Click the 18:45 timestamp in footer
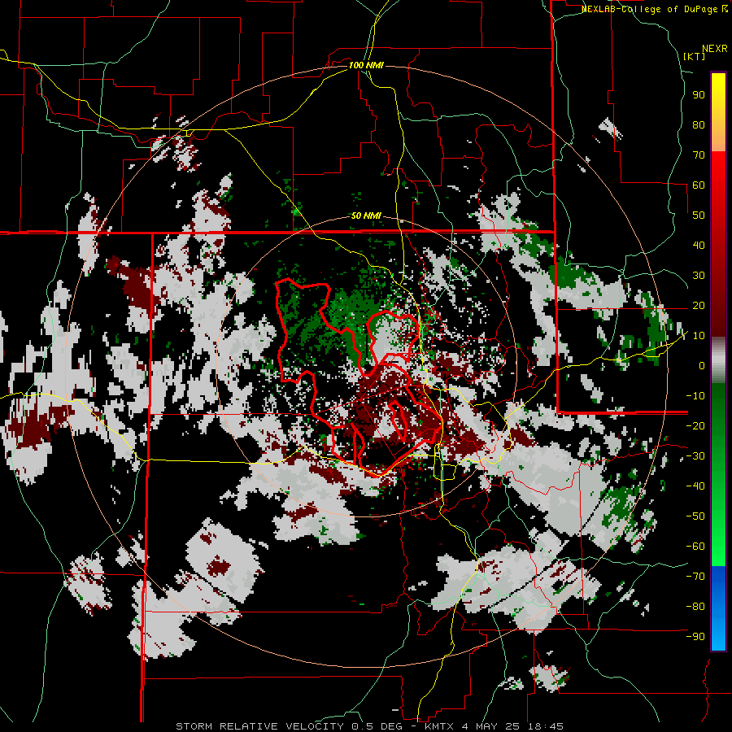 pos(546,726)
